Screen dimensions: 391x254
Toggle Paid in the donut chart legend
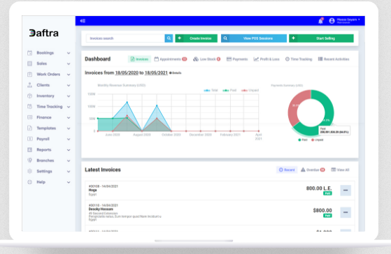click(303, 140)
